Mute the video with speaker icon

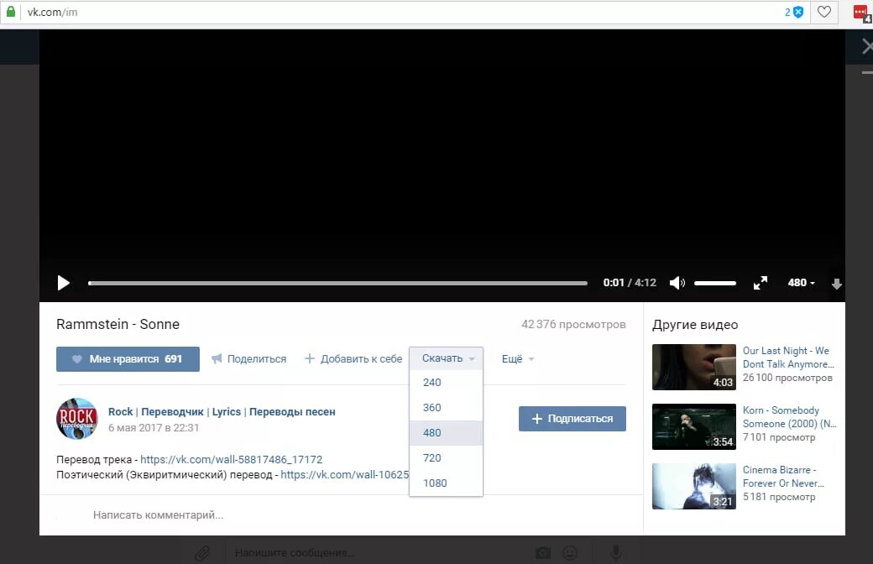[677, 283]
